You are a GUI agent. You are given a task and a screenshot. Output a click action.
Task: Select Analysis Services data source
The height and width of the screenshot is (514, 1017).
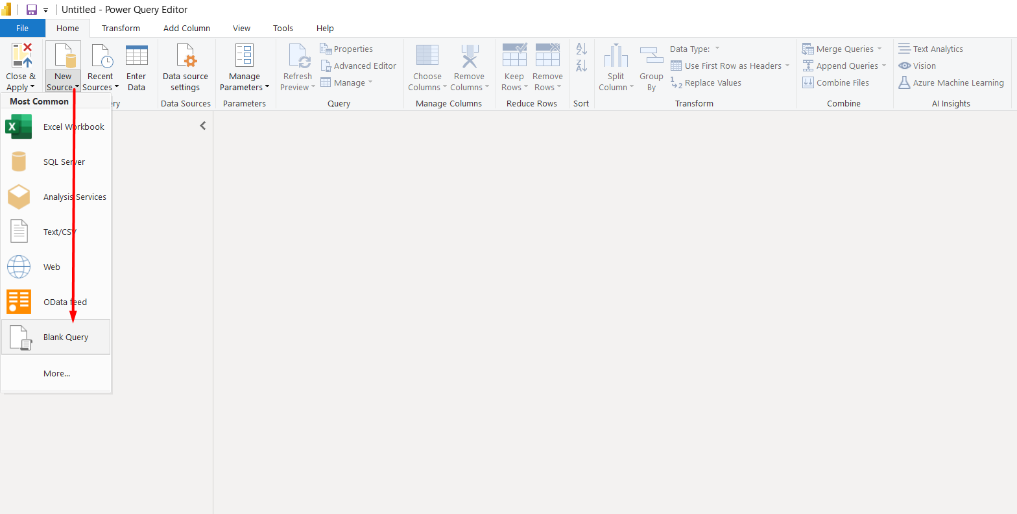[x=56, y=197]
